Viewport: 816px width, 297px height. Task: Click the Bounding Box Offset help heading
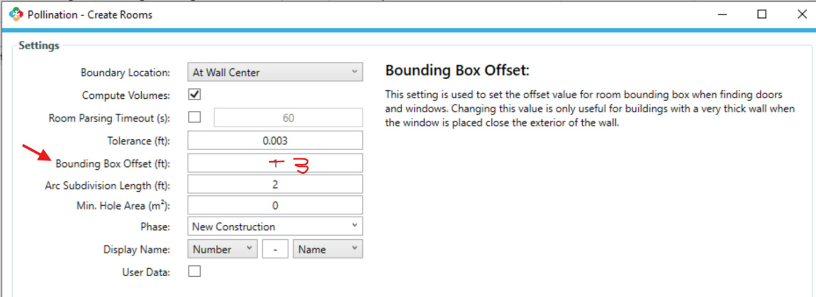(457, 70)
